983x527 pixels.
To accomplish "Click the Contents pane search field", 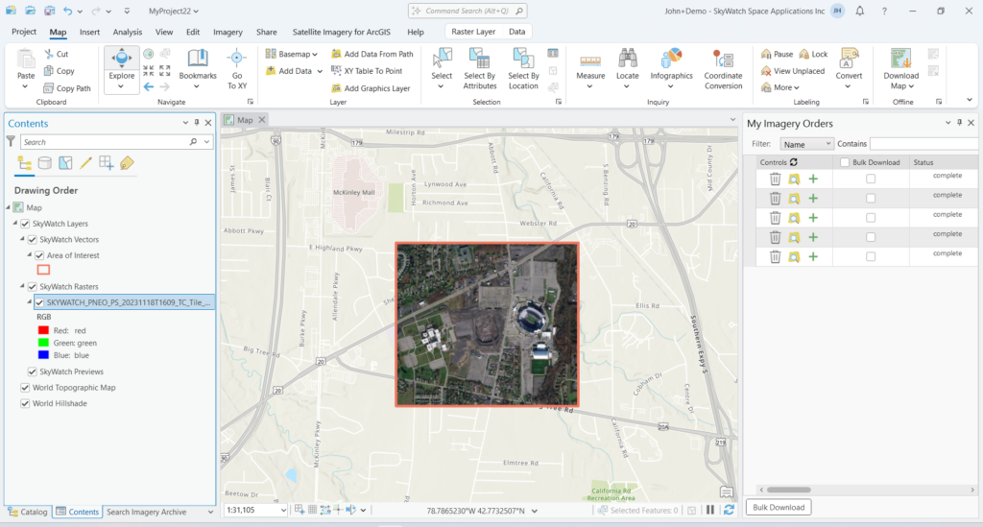I will pos(110,142).
